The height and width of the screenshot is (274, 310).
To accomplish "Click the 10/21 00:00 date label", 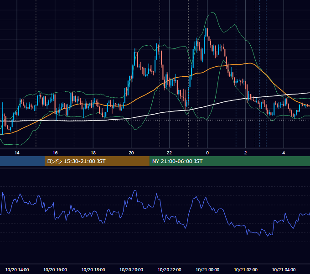I will pos(207,269).
